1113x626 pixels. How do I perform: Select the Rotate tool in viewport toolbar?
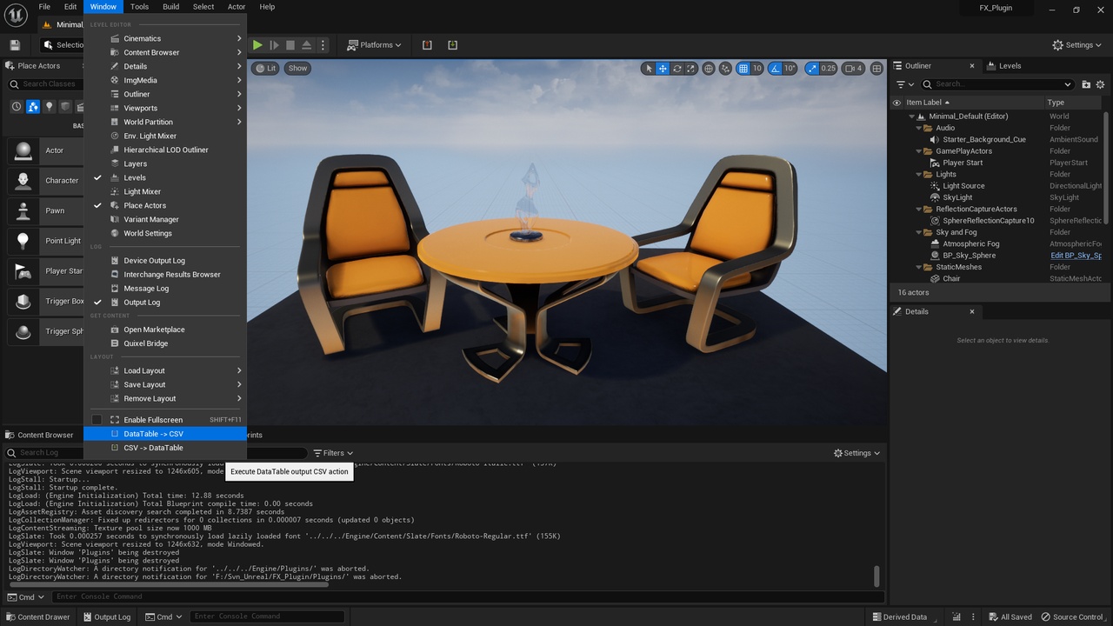coord(676,69)
